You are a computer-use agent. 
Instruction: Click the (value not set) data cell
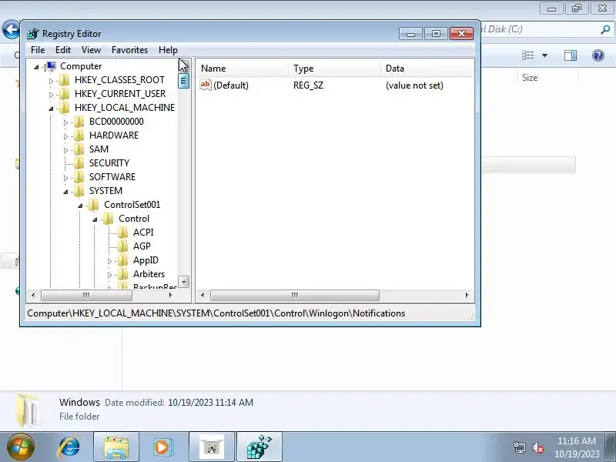coord(414,85)
